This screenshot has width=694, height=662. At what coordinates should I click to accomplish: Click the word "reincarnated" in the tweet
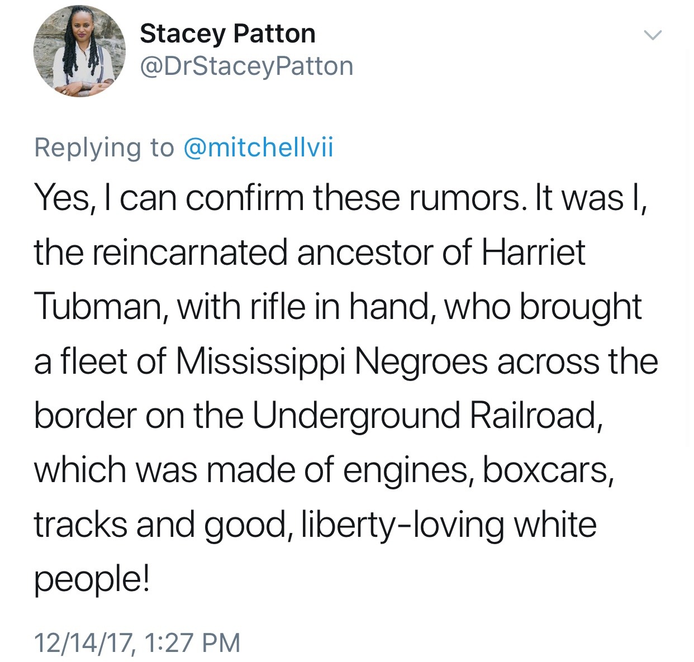point(189,252)
